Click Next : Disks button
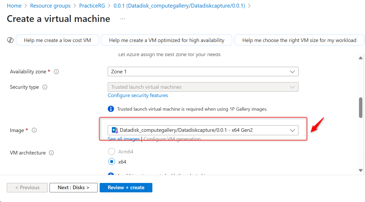Screen dimensions: 365x202 pos(74,188)
